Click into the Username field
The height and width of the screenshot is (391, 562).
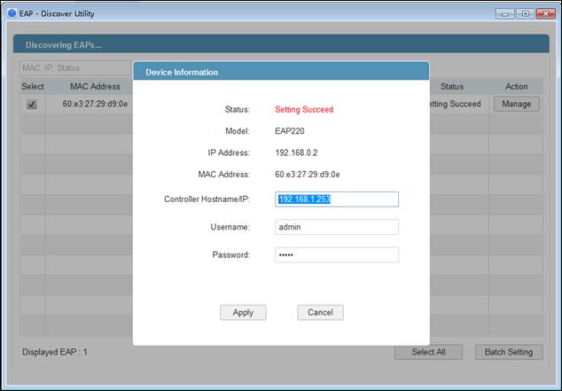tap(337, 227)
